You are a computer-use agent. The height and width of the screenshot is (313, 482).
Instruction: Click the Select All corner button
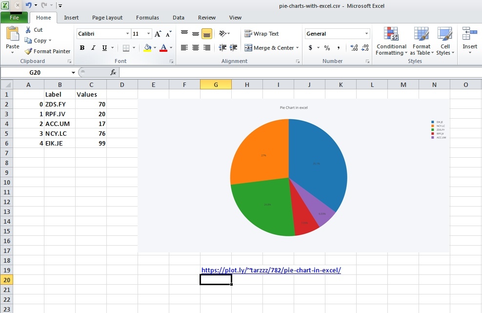pyautogui.click(x=6, y=84)
